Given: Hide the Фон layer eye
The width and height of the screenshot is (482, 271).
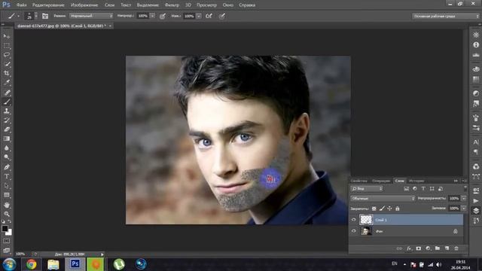Looking at the screenshot, I should tap(353, 231).
